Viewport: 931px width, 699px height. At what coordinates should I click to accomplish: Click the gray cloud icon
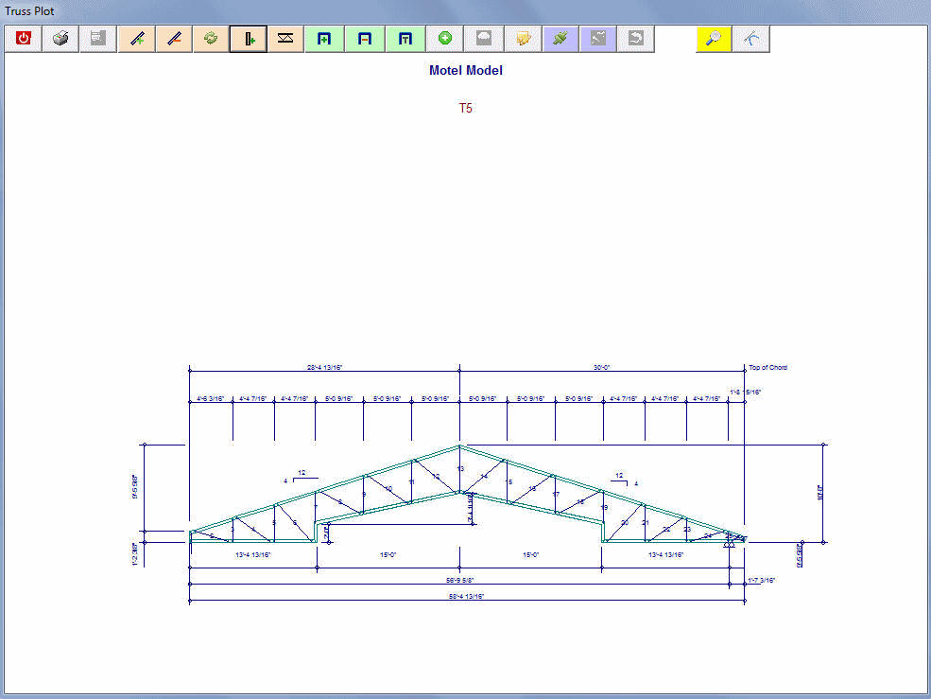click(483, 39)
